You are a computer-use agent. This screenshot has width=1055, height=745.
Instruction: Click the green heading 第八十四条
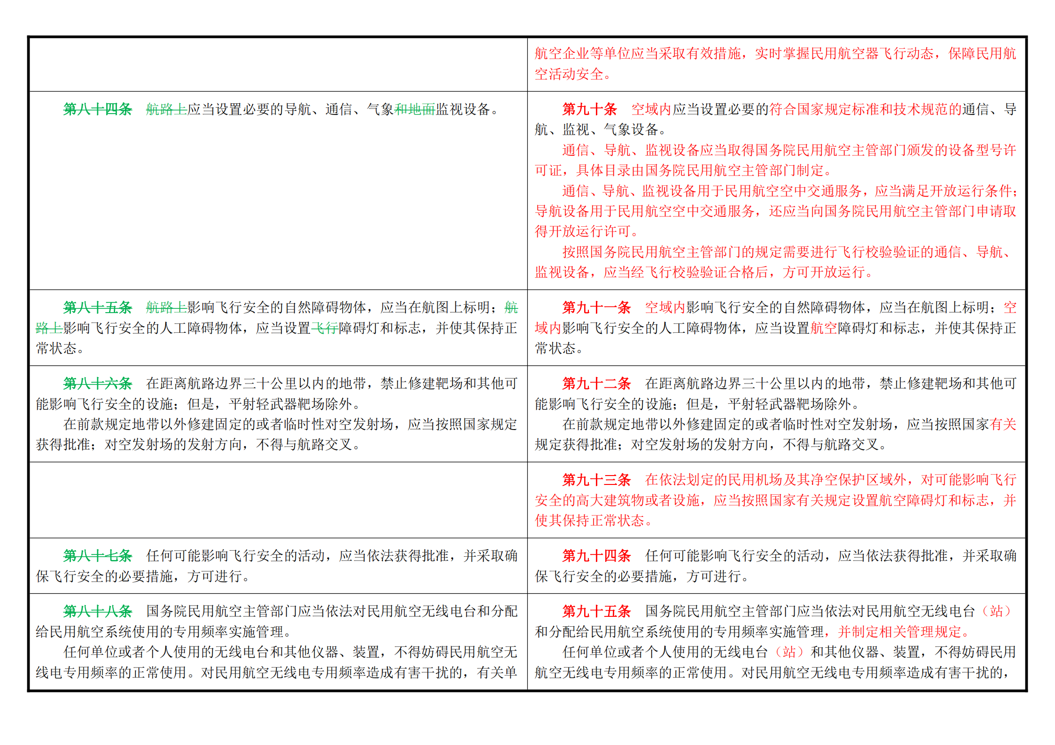[97, 109]
